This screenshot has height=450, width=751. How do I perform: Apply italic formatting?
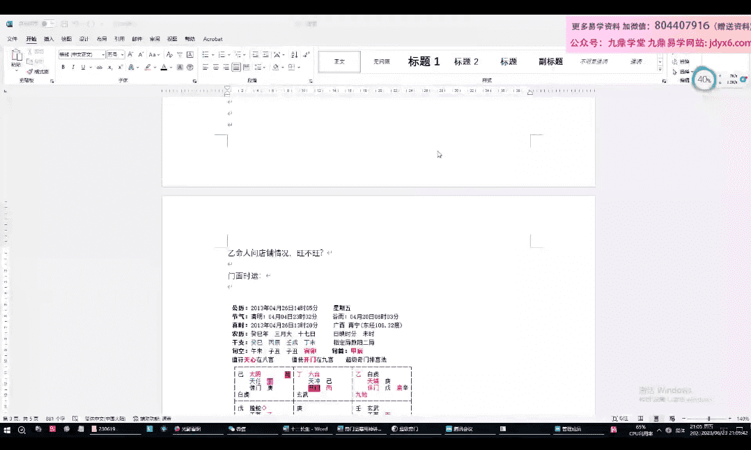point(72,68)
